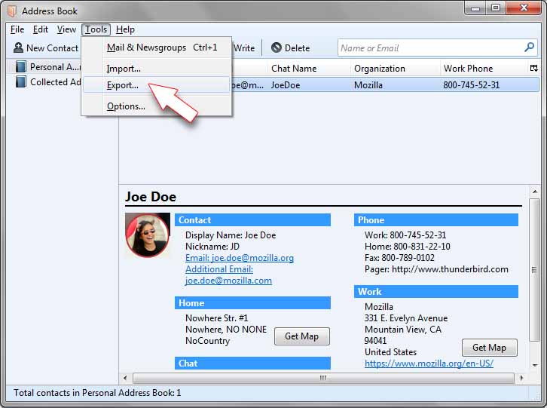This screenshot has width=547, height=408.
Task: Click the New Contact person icon
Action: click(x=18, y=48)
